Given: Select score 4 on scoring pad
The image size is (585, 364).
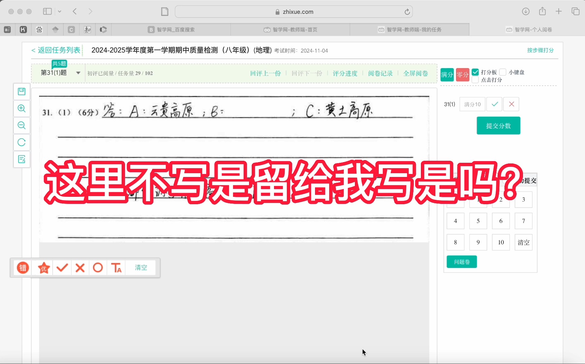Looking at the screenshot, I should [456, 221].
